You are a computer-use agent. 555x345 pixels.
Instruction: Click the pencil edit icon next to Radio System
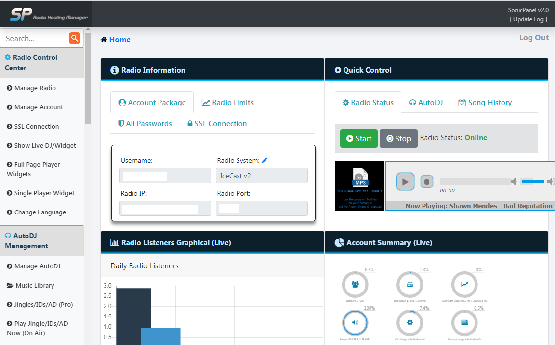pos(265,160)
